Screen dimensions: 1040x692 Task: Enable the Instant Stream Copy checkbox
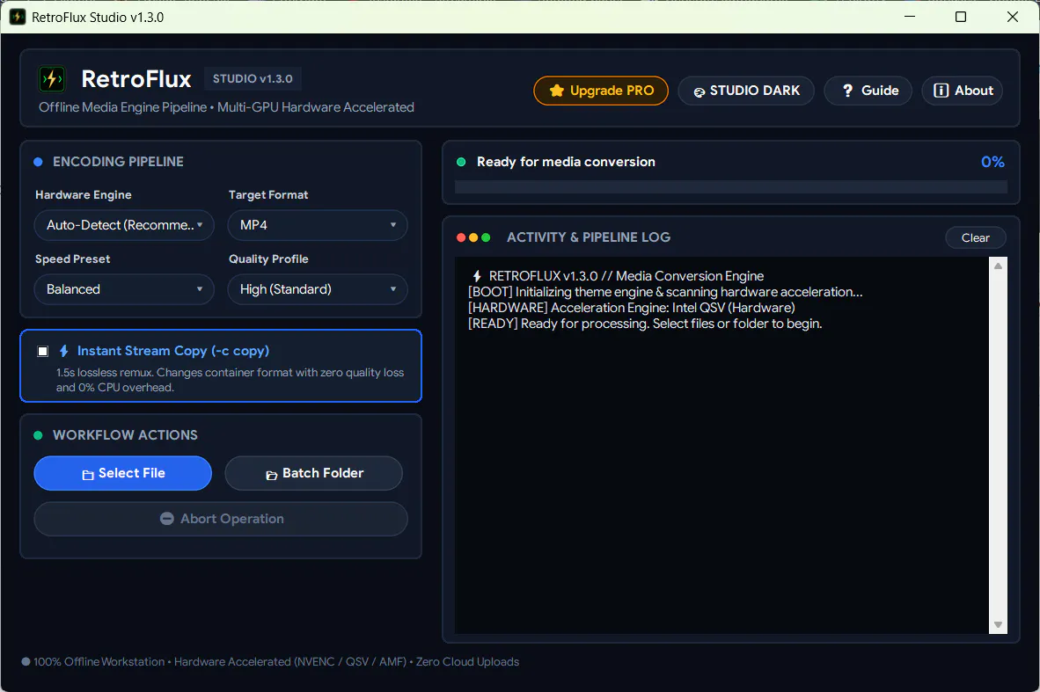coord(42,352)
